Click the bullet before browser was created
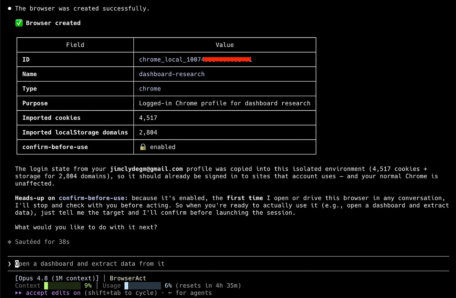Image resolution: width=456 pixels, height=298 pixels. pyautogui.click(x=10, y=8)
